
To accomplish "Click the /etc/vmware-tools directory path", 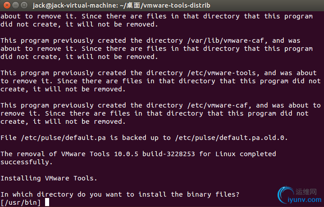I will tap(221, 73).
